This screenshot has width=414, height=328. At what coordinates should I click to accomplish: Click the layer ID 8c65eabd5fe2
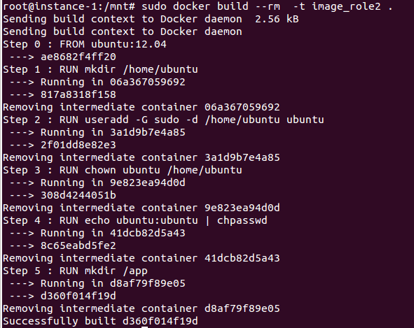coord(78,245)
